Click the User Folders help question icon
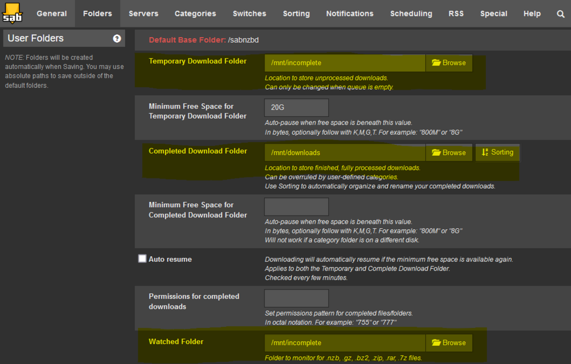 [x=117, y=38]
